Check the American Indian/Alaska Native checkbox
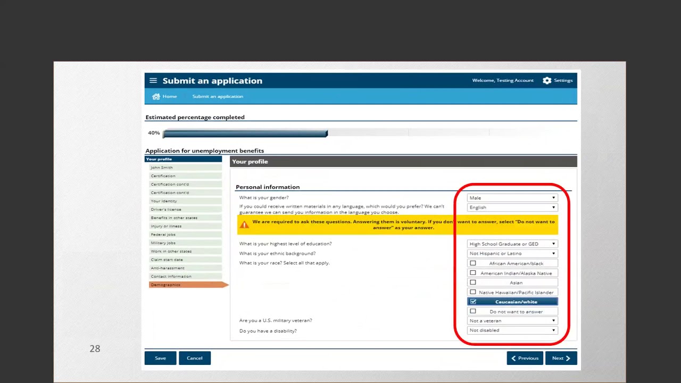The image size is (681, 383). click(x=473, y=273)
